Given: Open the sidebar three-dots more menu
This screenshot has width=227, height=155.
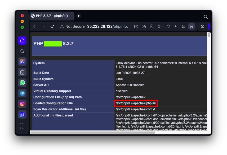Looking at the screenshot, I should point(22,128).
